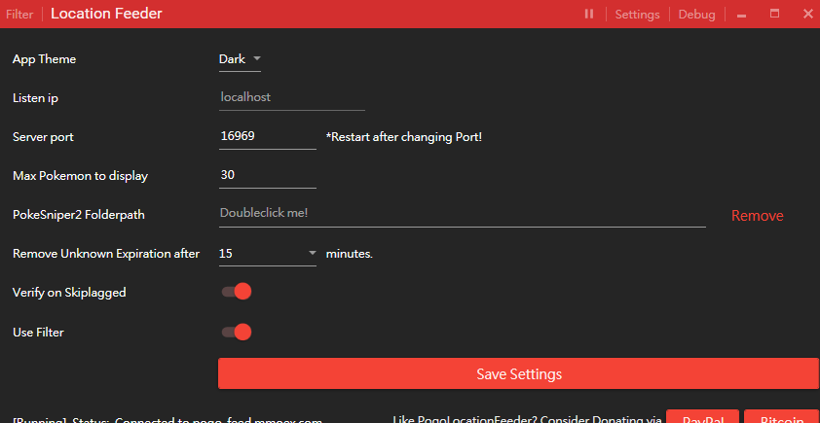Focus the Server port field
The width and height of the screenshot is (820, 423).
pos(267,137)
